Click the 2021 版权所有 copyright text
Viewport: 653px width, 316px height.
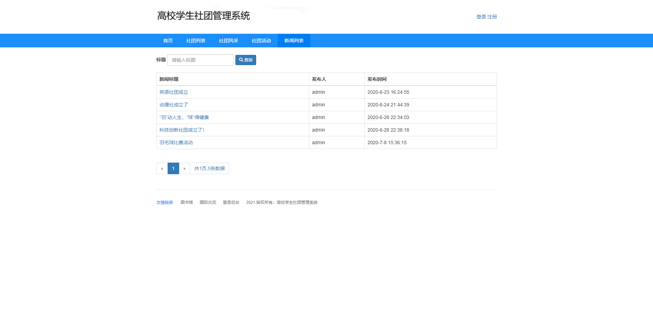coord(282,202)
